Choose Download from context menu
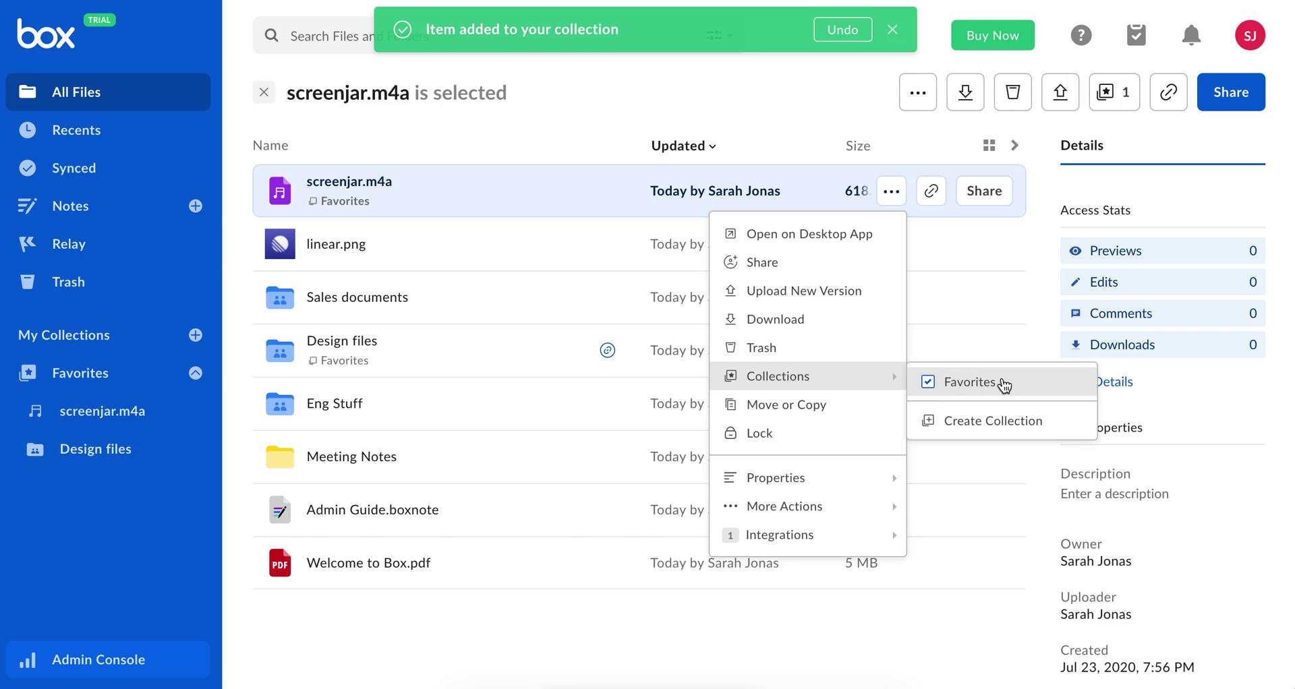The width and height of the screenshot is (1295, 689). (808, 320)
